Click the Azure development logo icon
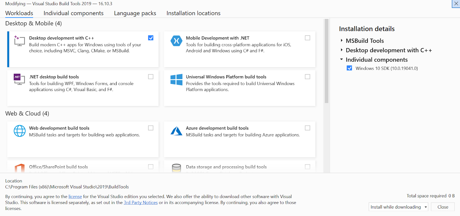The width and height of the screenshot is (460, 216). [x=176, y=131]
